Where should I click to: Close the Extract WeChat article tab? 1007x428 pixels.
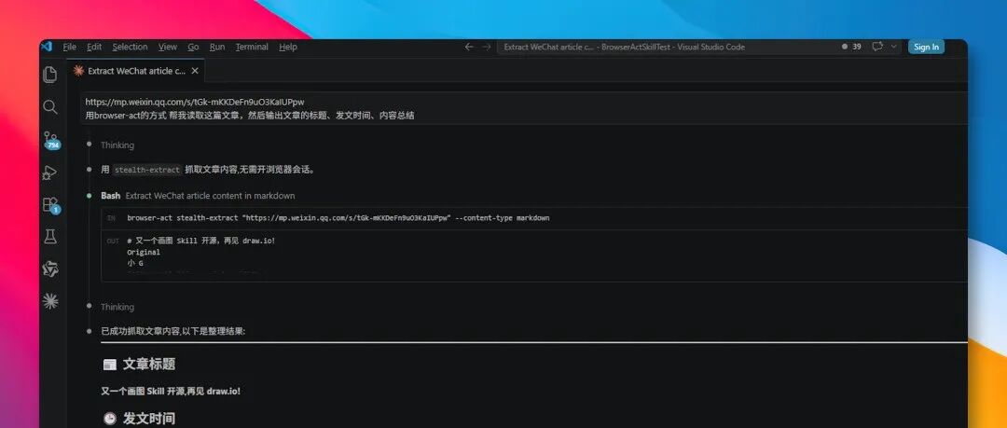click(195, 71)
